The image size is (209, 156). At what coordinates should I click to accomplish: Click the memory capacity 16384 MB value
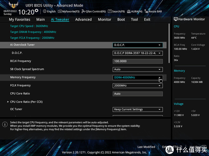tap(197, 82)
